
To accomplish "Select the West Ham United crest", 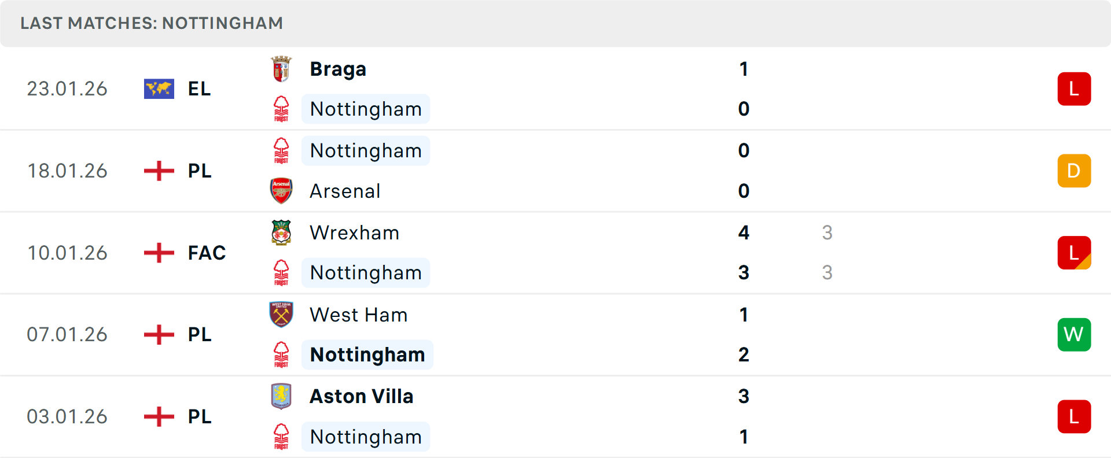I will (x=282, y=315).
